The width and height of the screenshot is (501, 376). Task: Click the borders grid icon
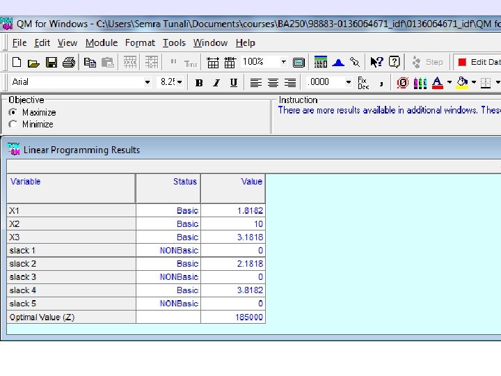click(x=486, y=83)
